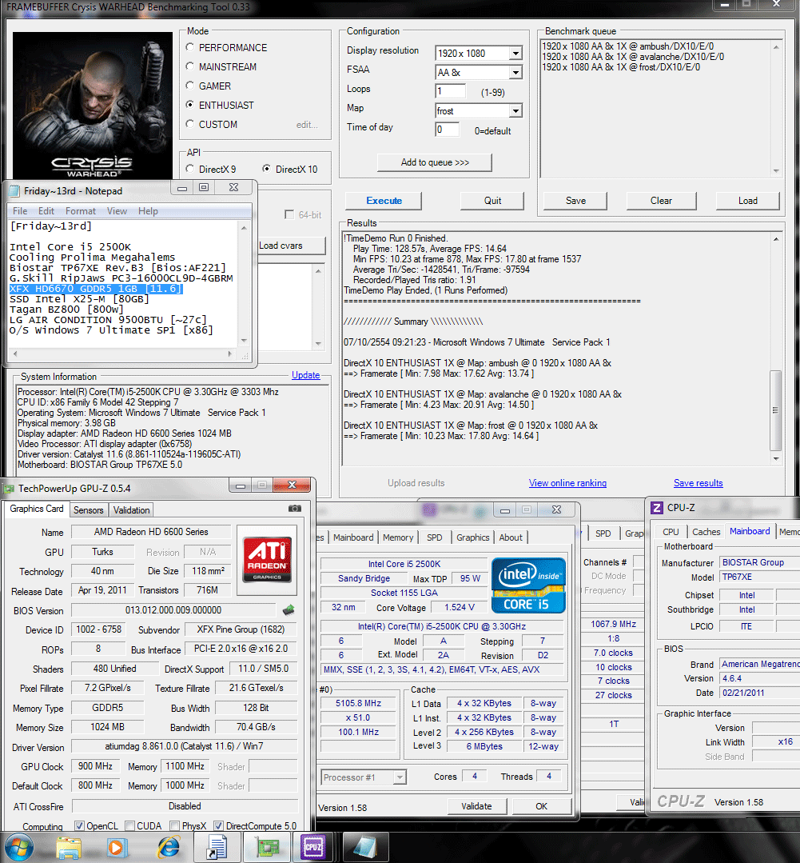Open the Notepad File menu

[20, 211]
